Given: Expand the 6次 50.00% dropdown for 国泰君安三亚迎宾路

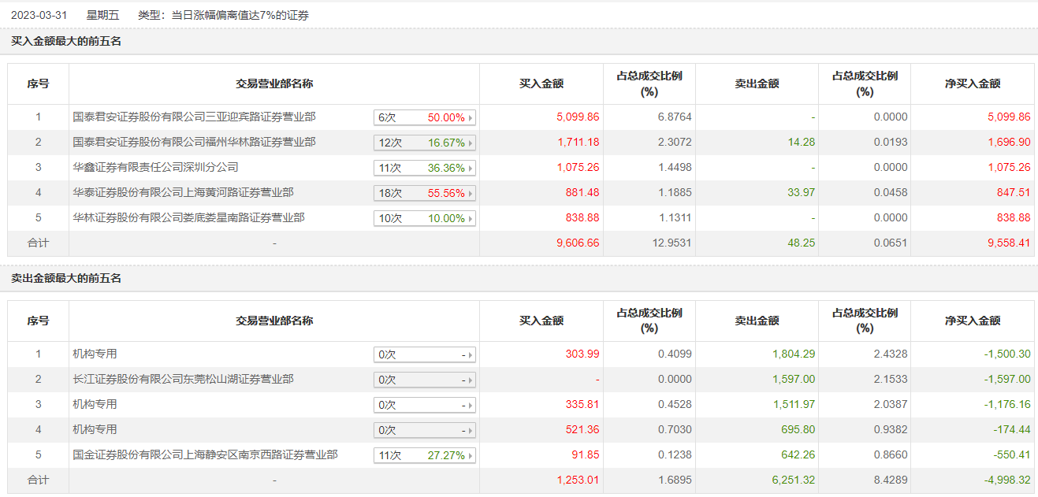Looking at the screenshot, I should click(424, 117).
